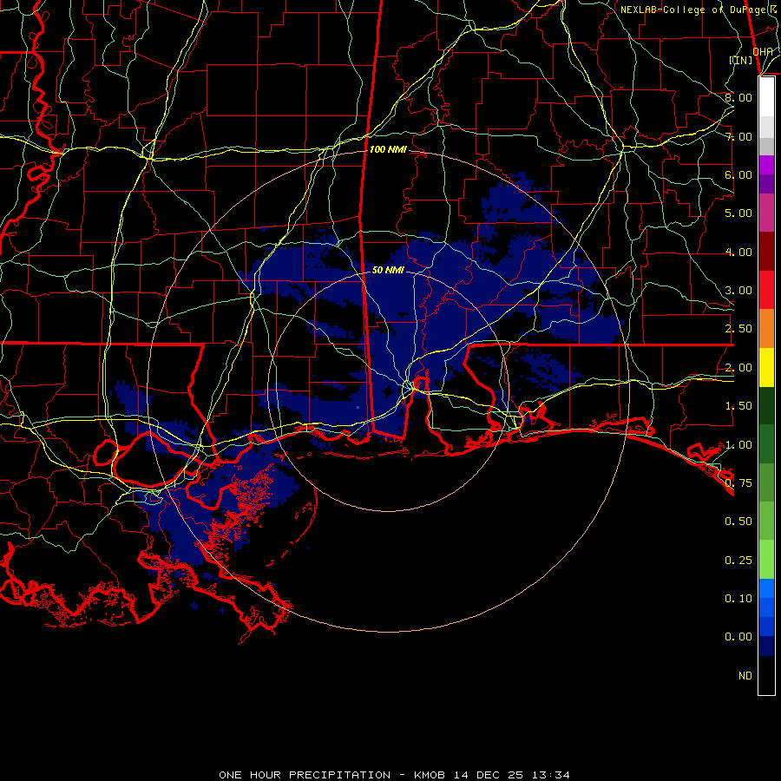781x781 pixels.
Task: Click the 0.50 legend value
Action: coord(738,522)
